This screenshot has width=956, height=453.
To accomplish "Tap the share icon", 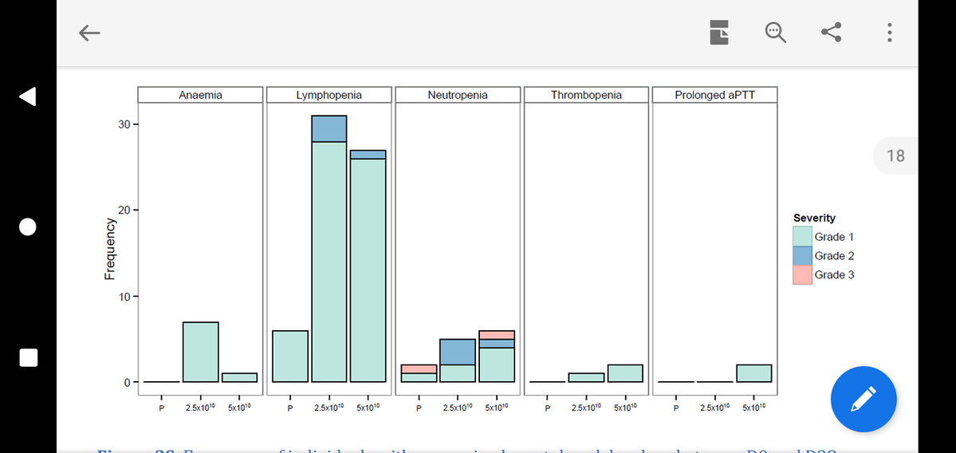I will 832,33.
